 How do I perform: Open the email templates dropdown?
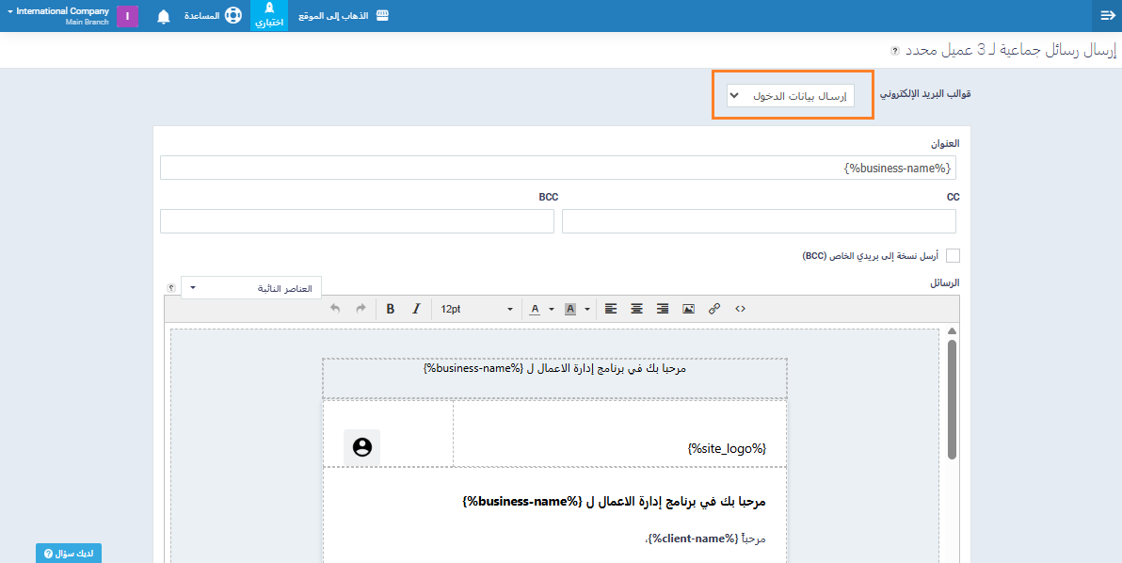coord(791,96)
